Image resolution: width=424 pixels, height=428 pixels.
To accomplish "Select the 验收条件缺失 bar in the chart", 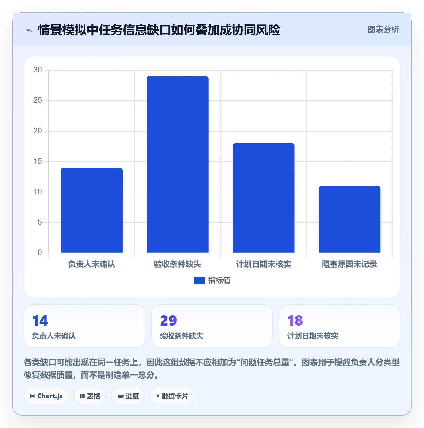I will tap(178, 164).
